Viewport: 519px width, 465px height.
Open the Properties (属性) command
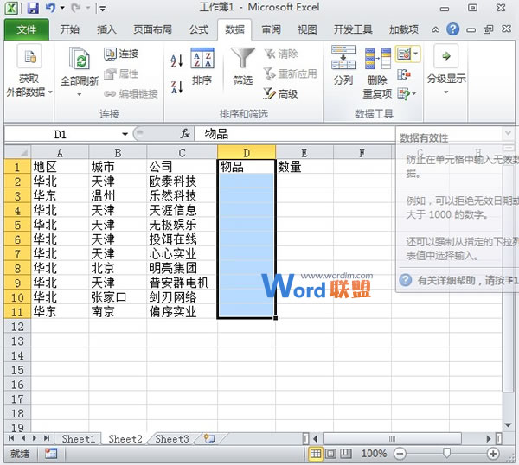point(121,73)
